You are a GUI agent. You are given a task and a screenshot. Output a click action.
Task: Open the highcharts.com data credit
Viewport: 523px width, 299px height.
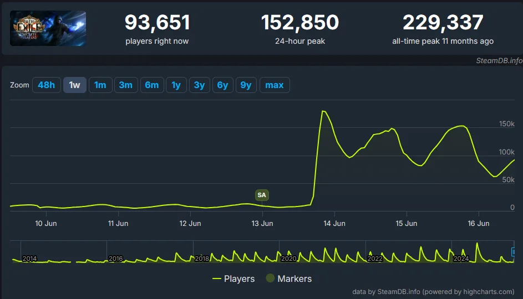433,291
